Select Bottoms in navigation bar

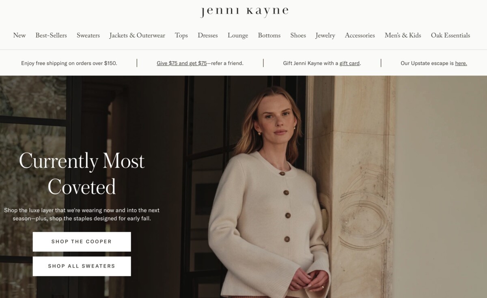click(x=269, y=36)
